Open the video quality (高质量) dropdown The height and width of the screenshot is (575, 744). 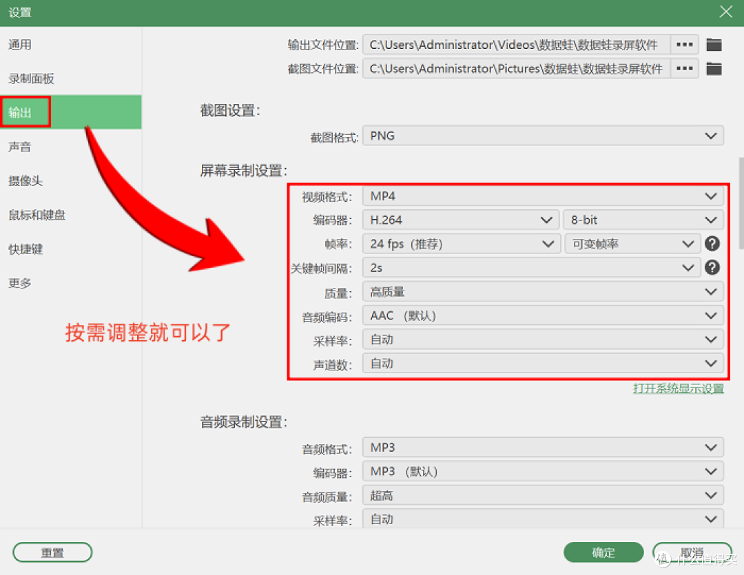pyautogui.click(x=543, y=292)
